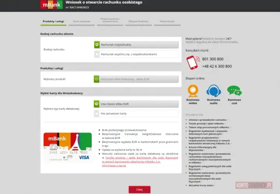Screen dimensions: 280x194
Task: Click Opłata za wydanie karty 30 zł text
Action: (122, 150)
